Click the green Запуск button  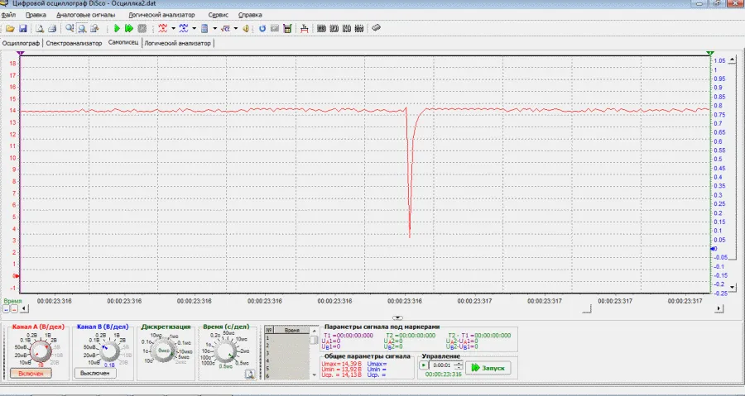pyautogui.click(x=488, y=368)
